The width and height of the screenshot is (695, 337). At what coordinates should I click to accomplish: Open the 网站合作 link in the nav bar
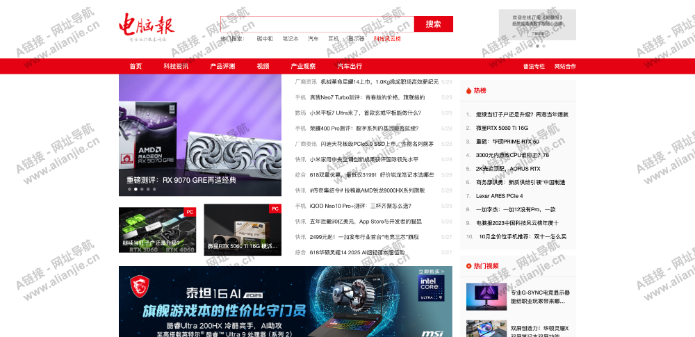click(x=565, y=67)
